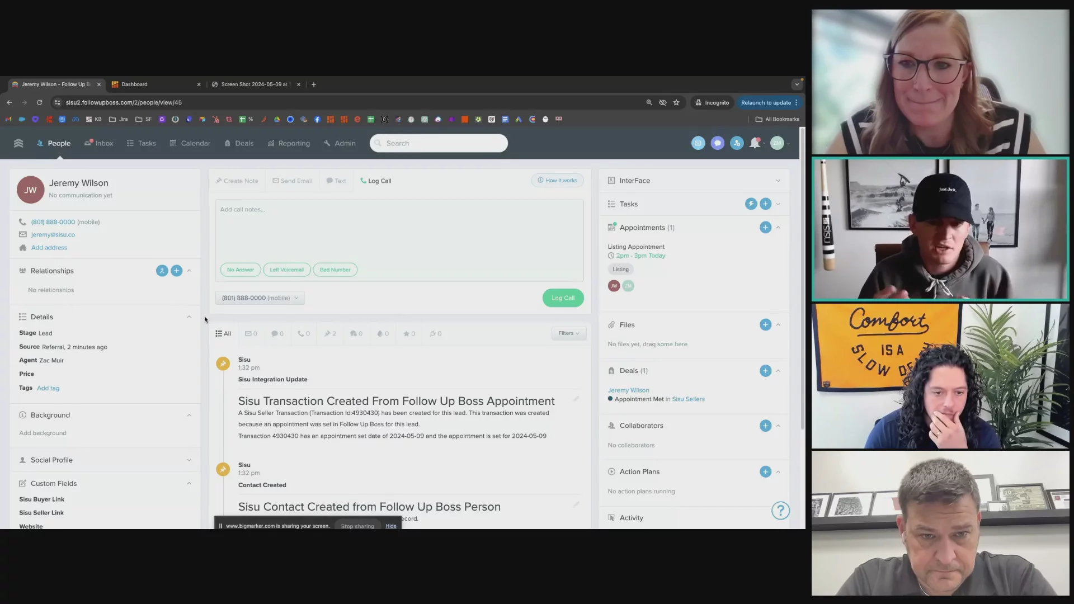
Task: Open Reporting in top navigation
Action: [x=289, y=144]
